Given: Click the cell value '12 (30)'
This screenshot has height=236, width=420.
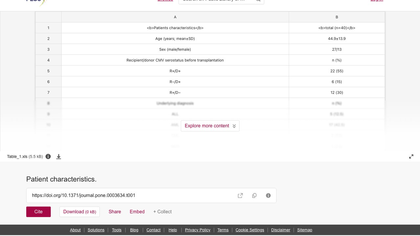Looking at the screenshot, I should pyautogui.click(x=337, y=93).
